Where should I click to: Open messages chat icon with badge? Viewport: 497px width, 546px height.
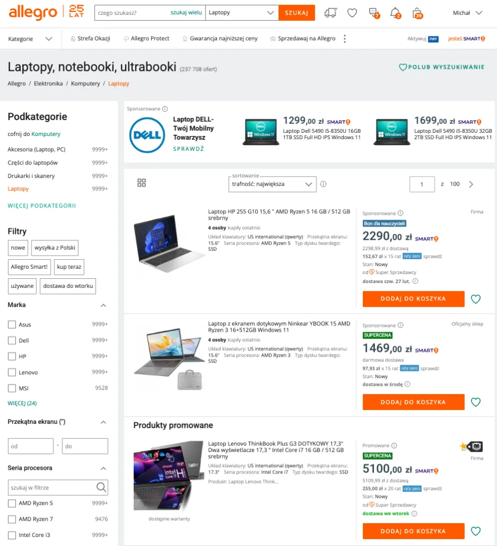pos(374,13)
